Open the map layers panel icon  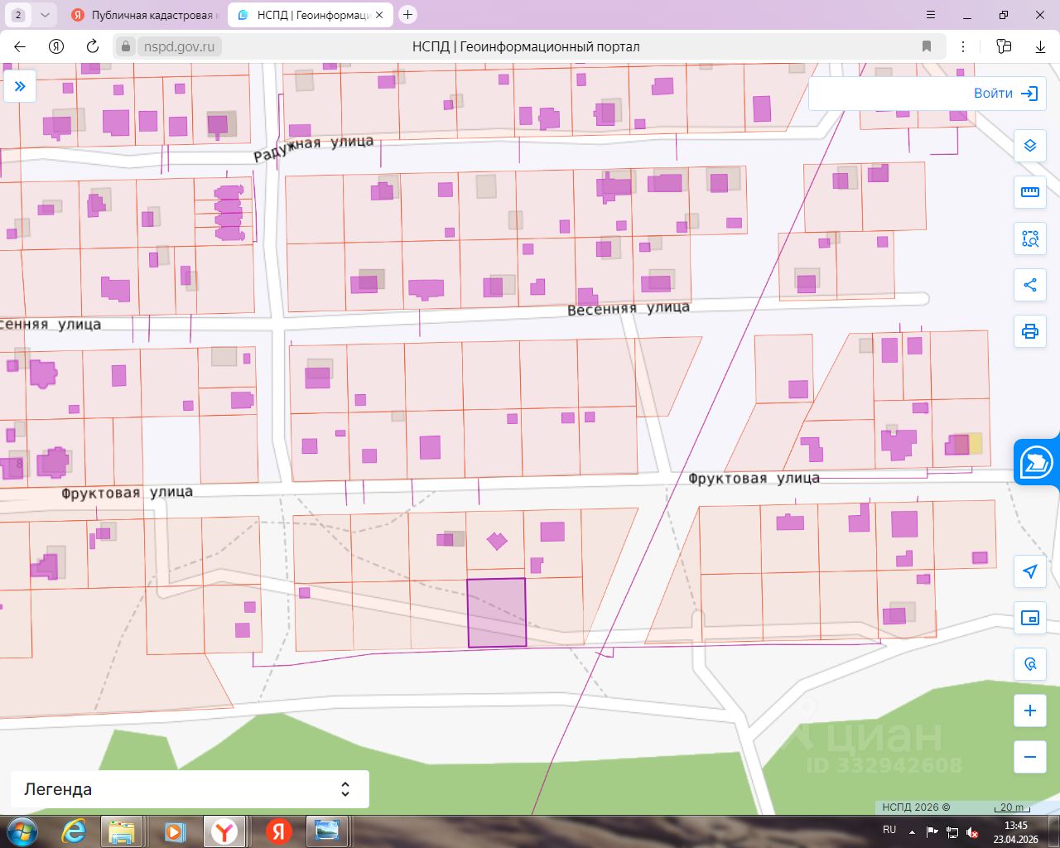tap(1030, 146)
